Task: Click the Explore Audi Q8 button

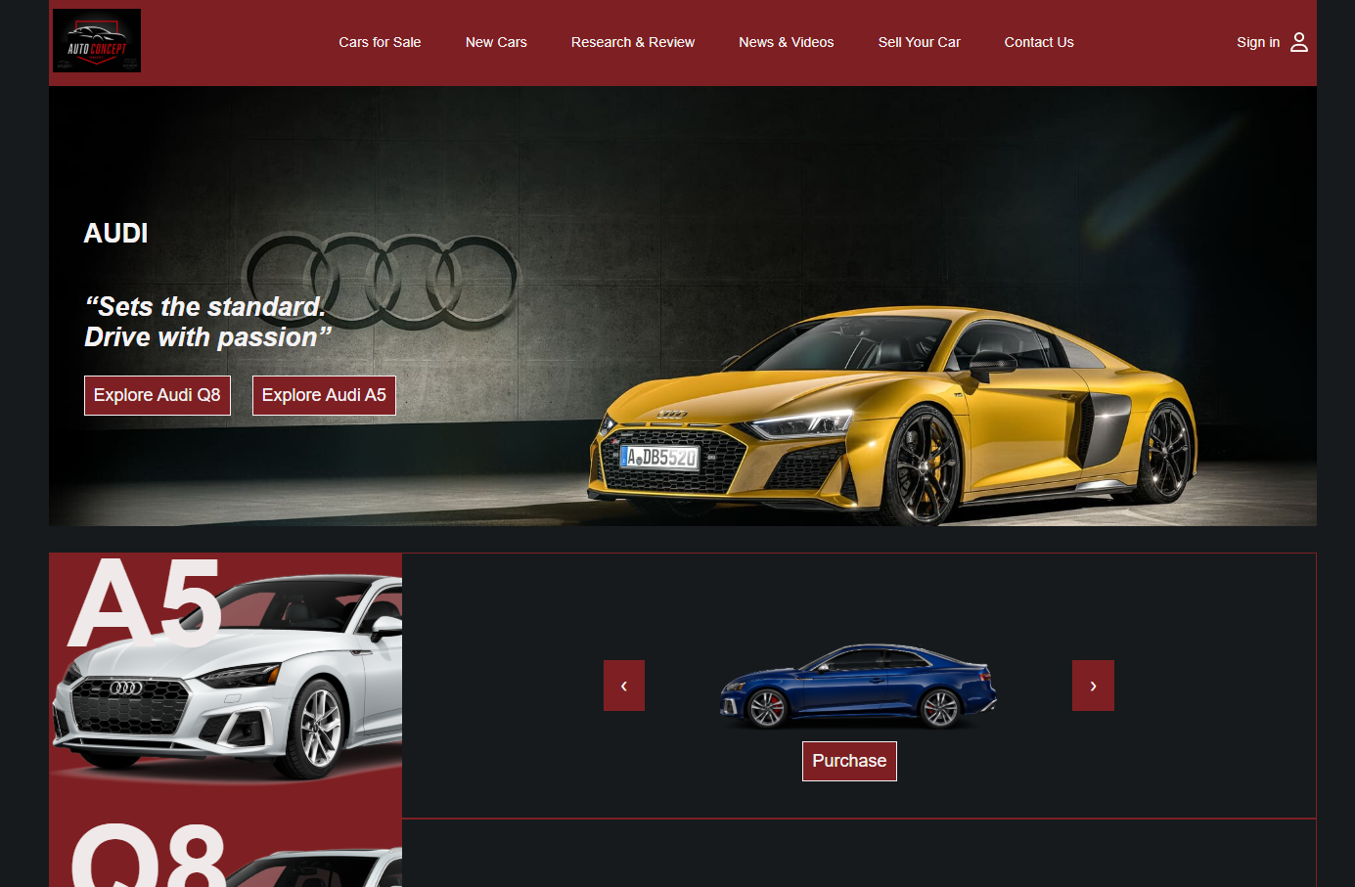Action: tap(158, 395)
